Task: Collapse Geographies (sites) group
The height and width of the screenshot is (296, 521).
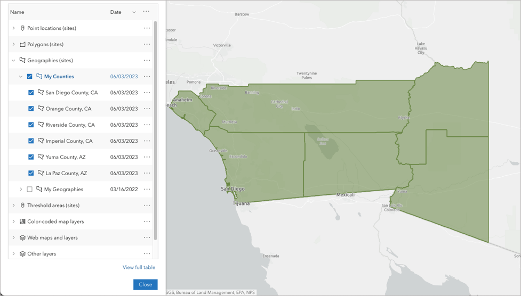Action: (14, 60)
